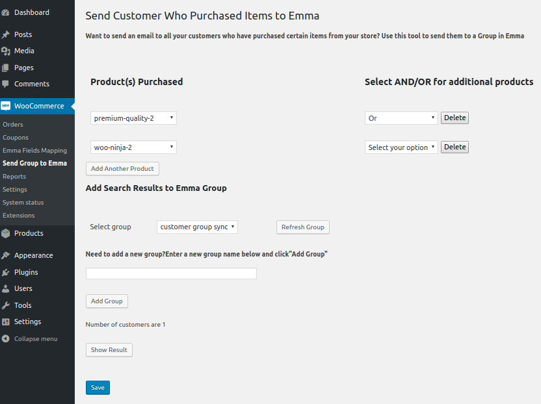The width and height of the screenshot is (541, 404).
Task: Click Add Another Product button
Action: (x=122, y=169)
